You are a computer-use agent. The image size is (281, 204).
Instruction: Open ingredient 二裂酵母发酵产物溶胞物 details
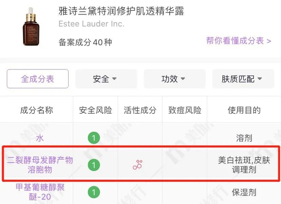click(x=40, y=165)
